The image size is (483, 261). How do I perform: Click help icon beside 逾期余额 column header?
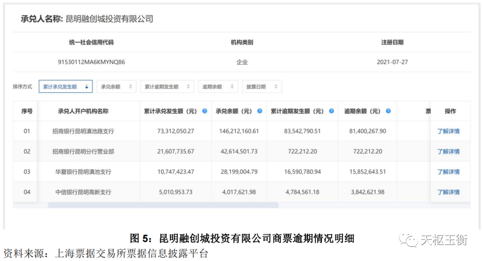388,111
